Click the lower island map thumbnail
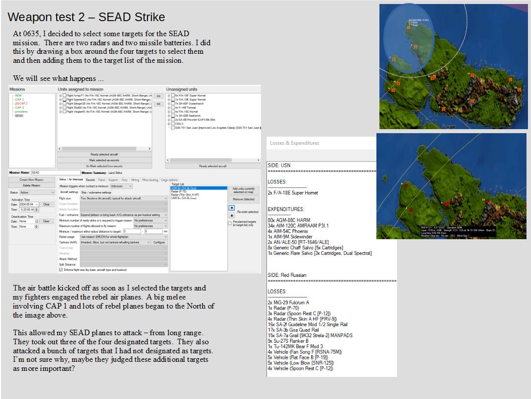531x399 pixels. click(x=451, y=186)
